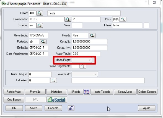The image size is (163, 118).
Task: Click the Estab field containing 401
Action: 32,13
